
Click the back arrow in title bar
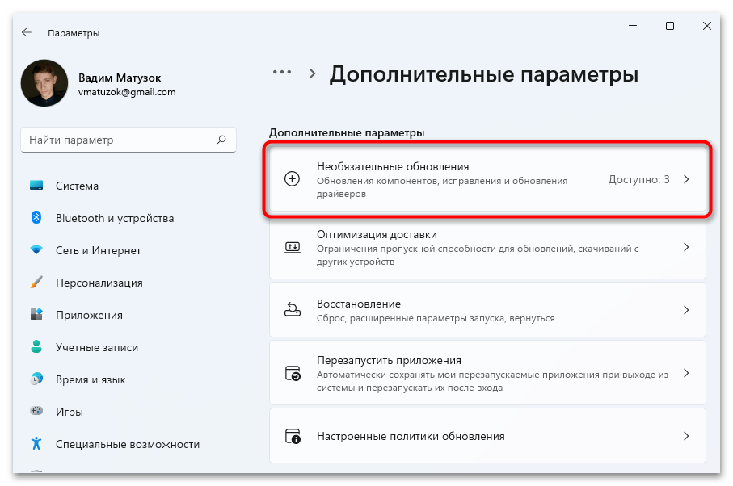(x=27, y=33)
